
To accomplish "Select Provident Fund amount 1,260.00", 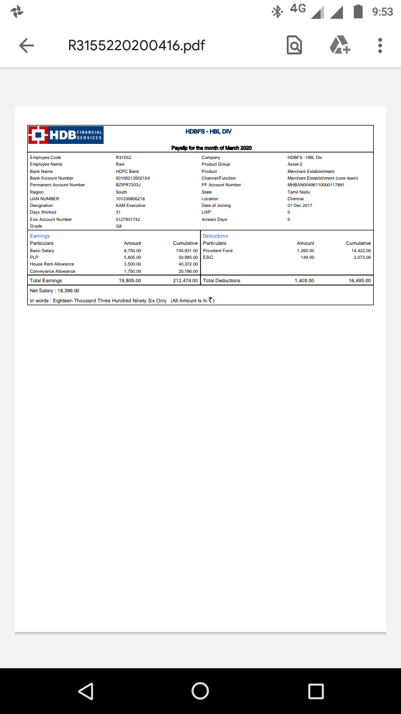I will pyautogui.click(x=305, y=251).
